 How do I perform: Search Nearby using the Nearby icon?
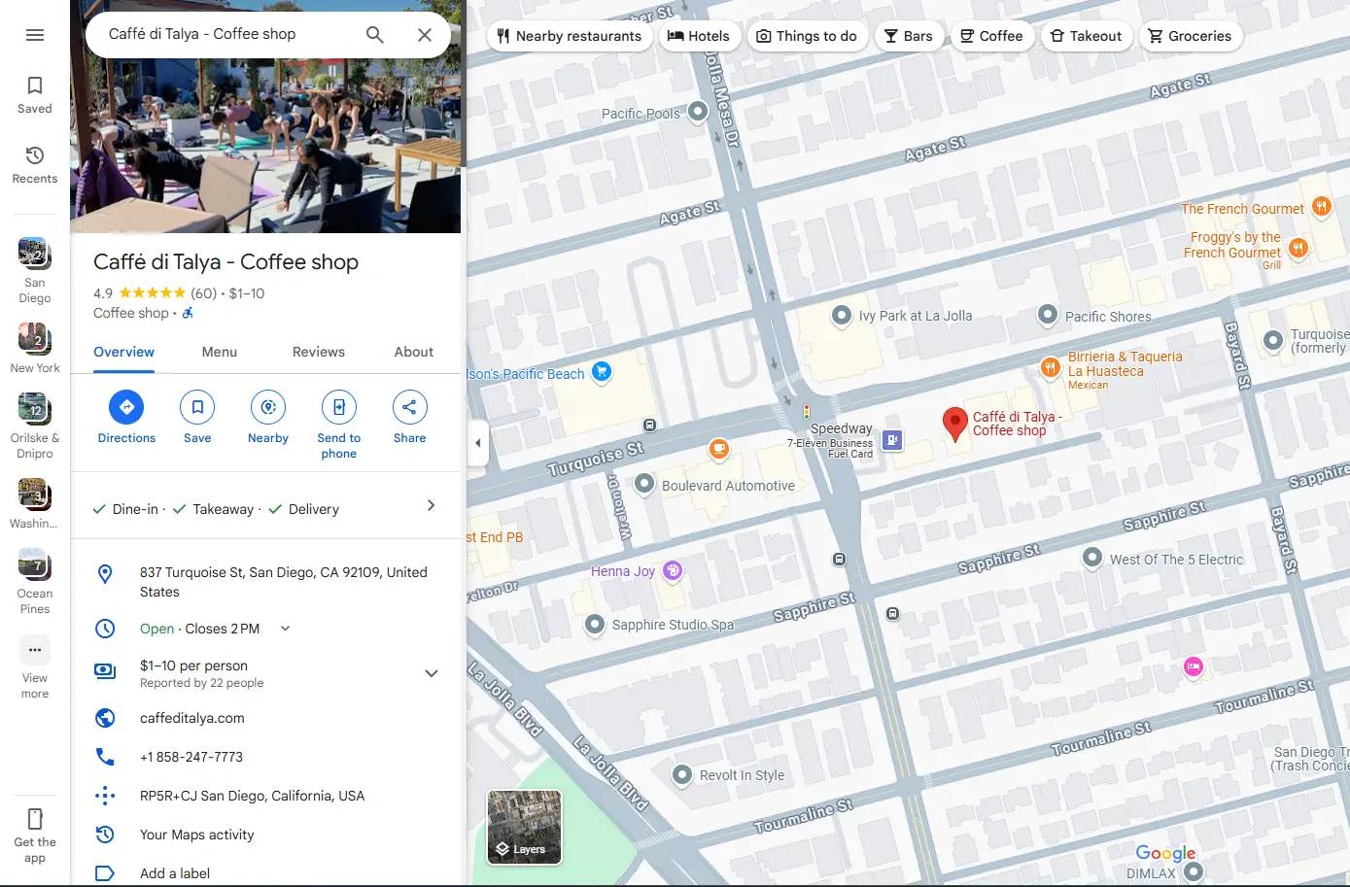tap(267, 407)
